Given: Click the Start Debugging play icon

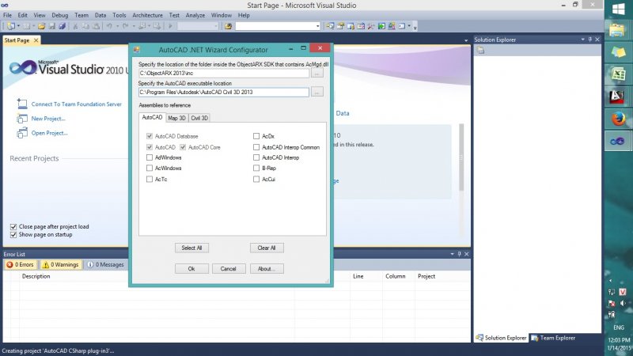Looking at the screenshot, I should click(170, 26).
